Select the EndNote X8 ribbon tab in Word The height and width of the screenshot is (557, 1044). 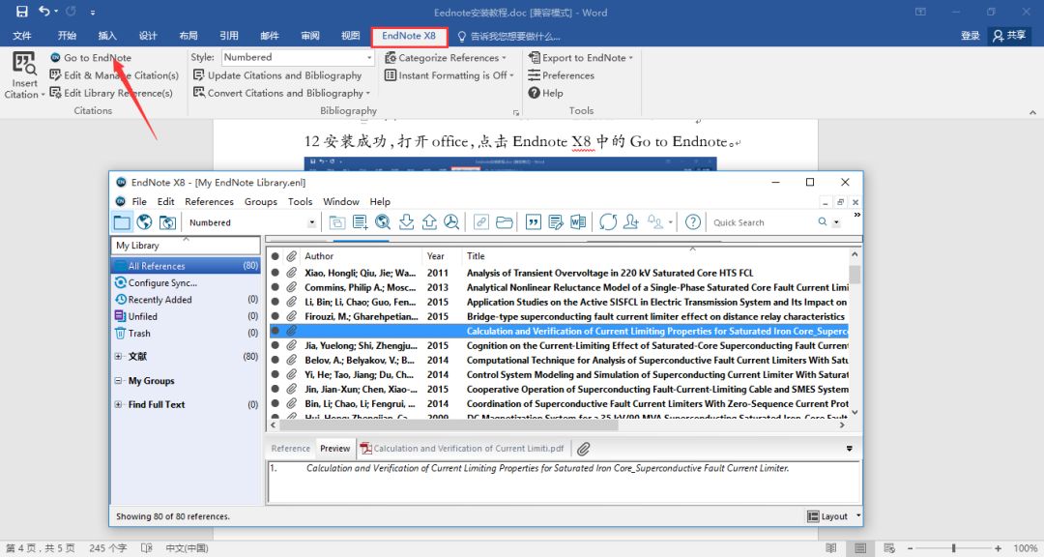coord(409,36)
